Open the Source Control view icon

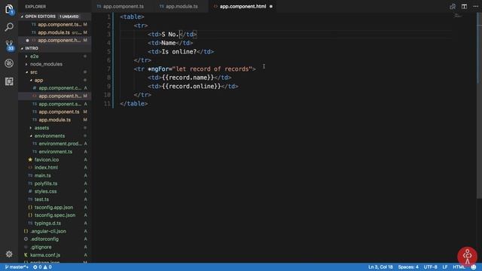pos(9,45)
